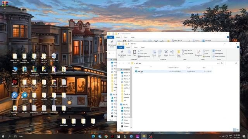The image size is (248, 139).
Task: Click Select none in front window ribbon
Action: point(217,54)
